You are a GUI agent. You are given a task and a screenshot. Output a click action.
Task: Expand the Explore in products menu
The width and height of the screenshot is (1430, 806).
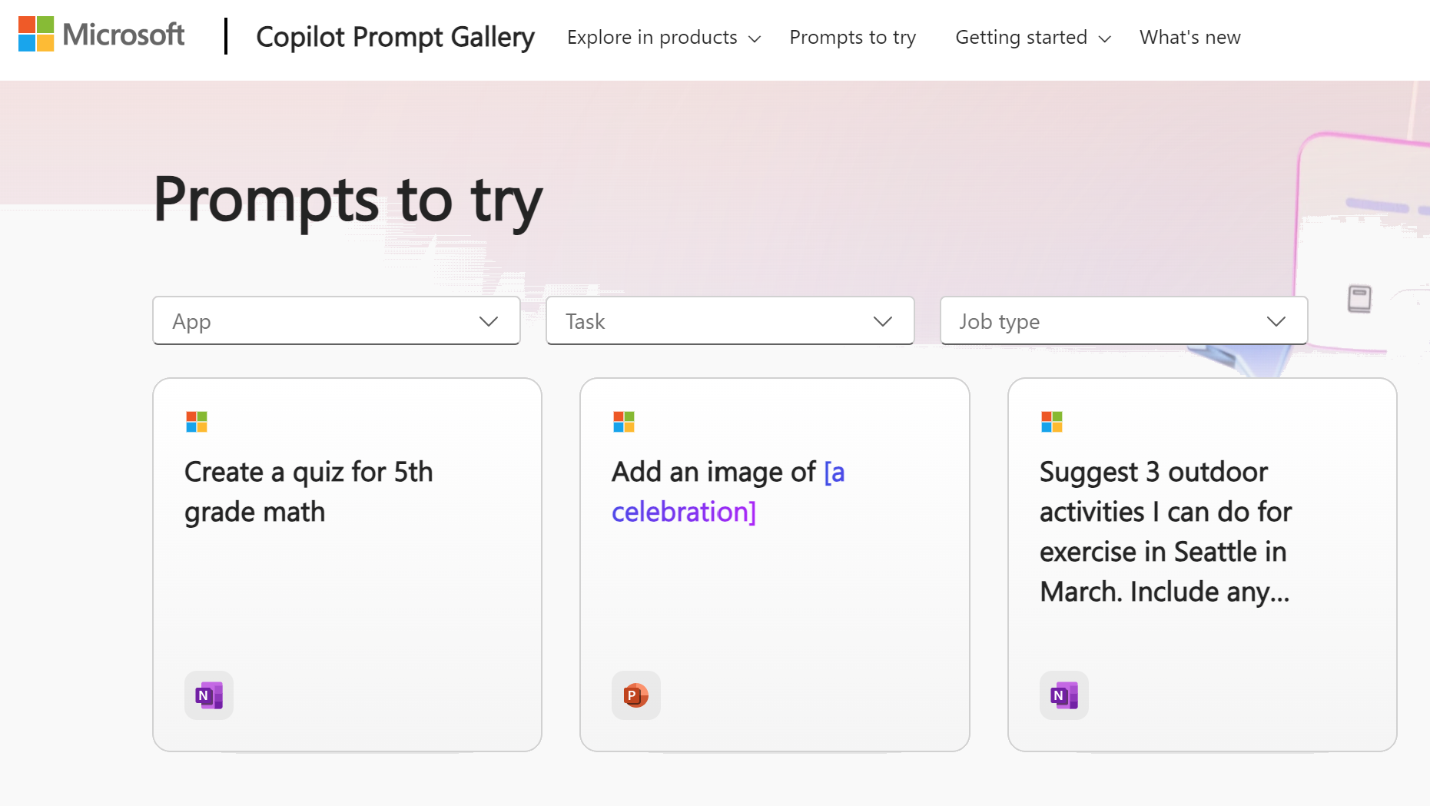tap(664, 37)
